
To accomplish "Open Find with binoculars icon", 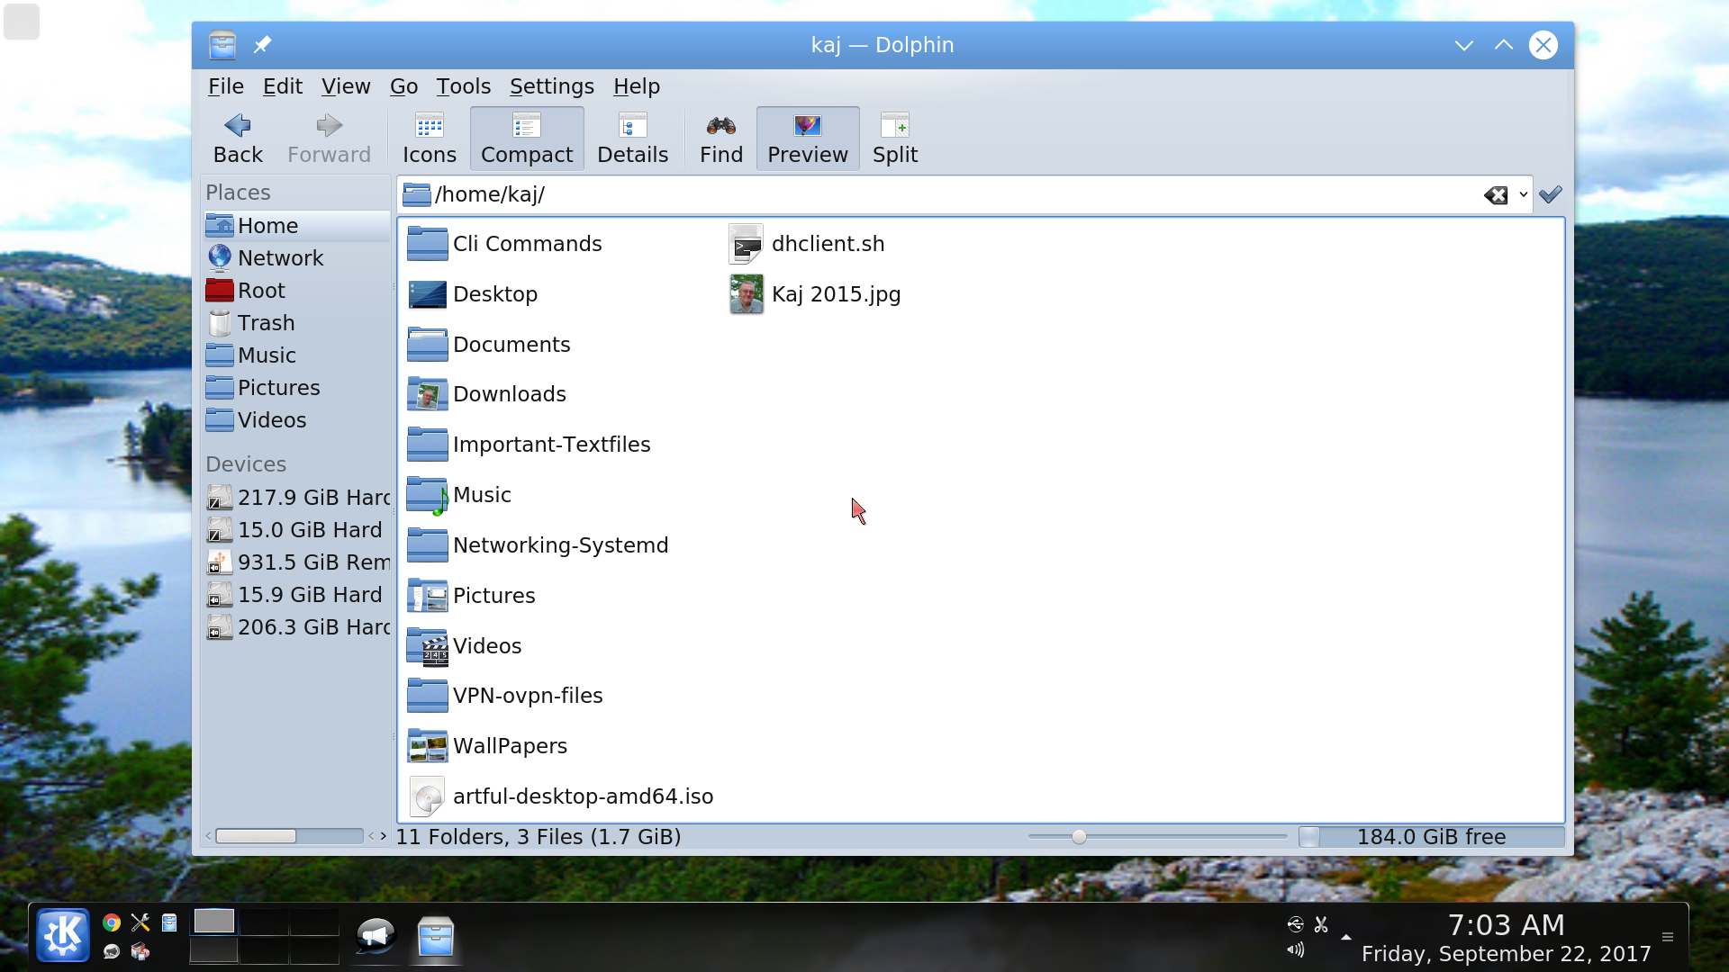I will (x=721, y=139).
